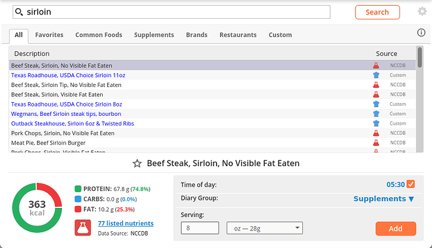The width and height of the screenshot is (432, 248).
Task: Switch to the Restaurants tab
Action: [238, 35]
